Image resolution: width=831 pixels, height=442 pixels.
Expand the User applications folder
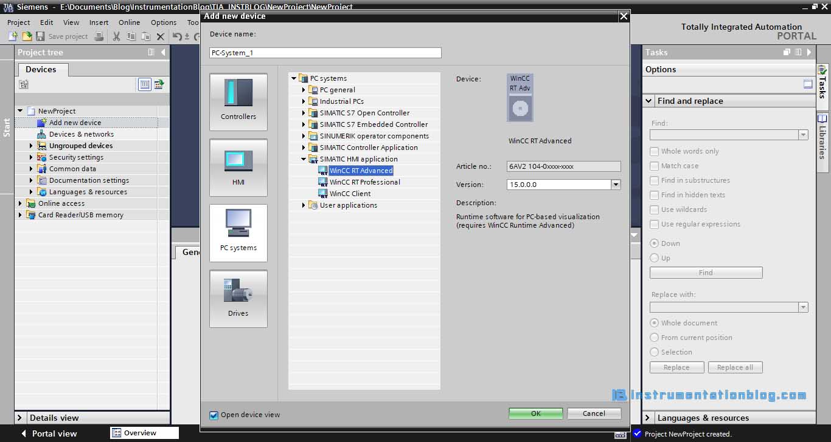[x=304, y=205]
